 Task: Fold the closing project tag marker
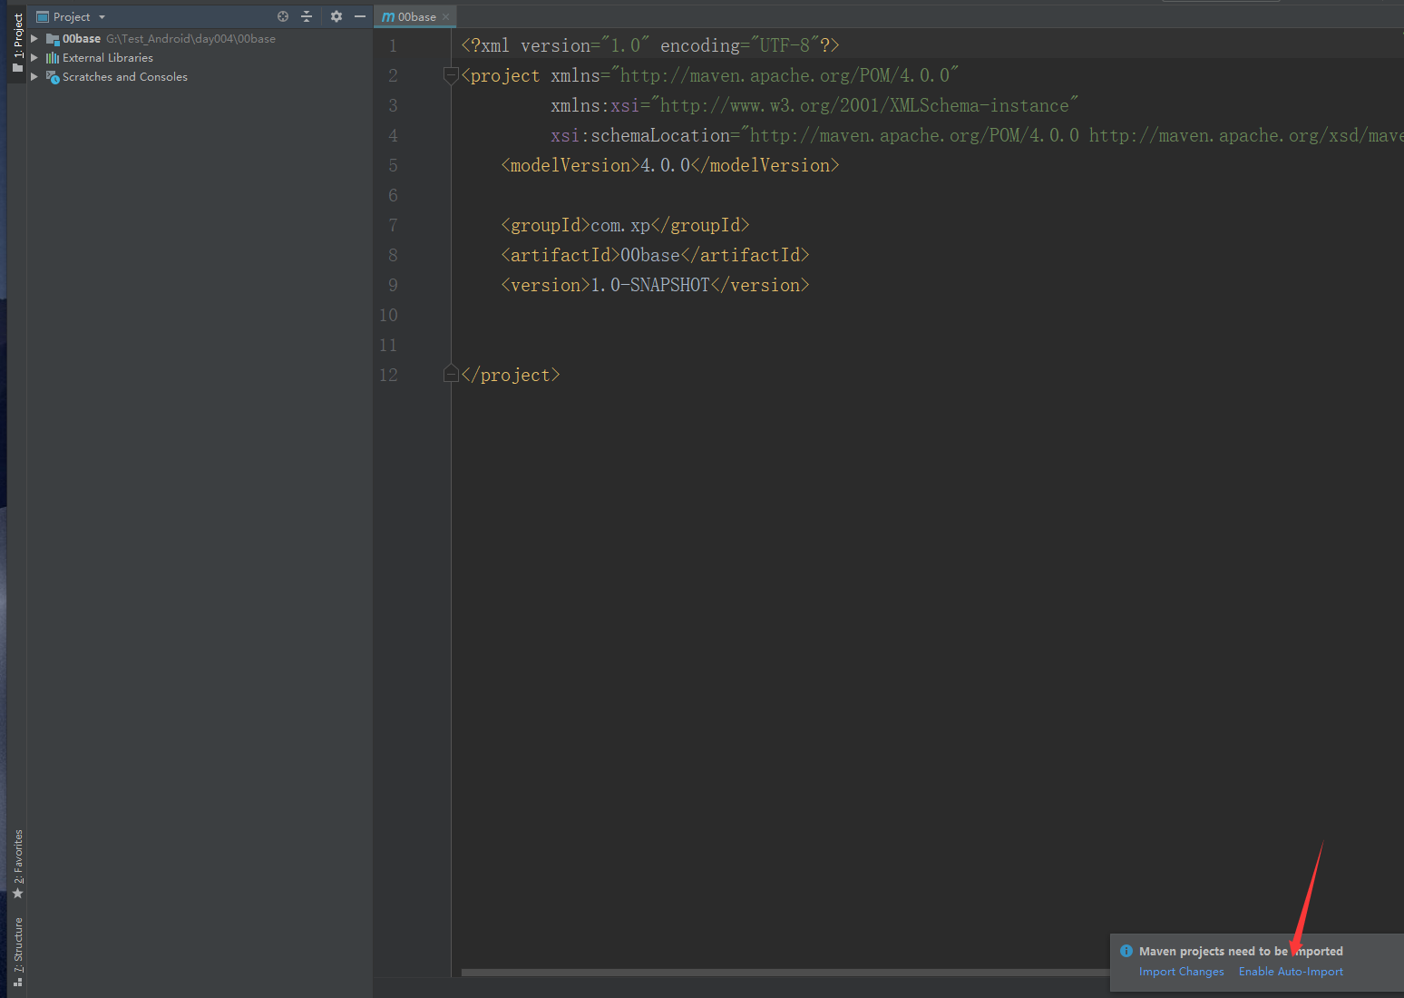pyautogui.click(x=451, y=375)
